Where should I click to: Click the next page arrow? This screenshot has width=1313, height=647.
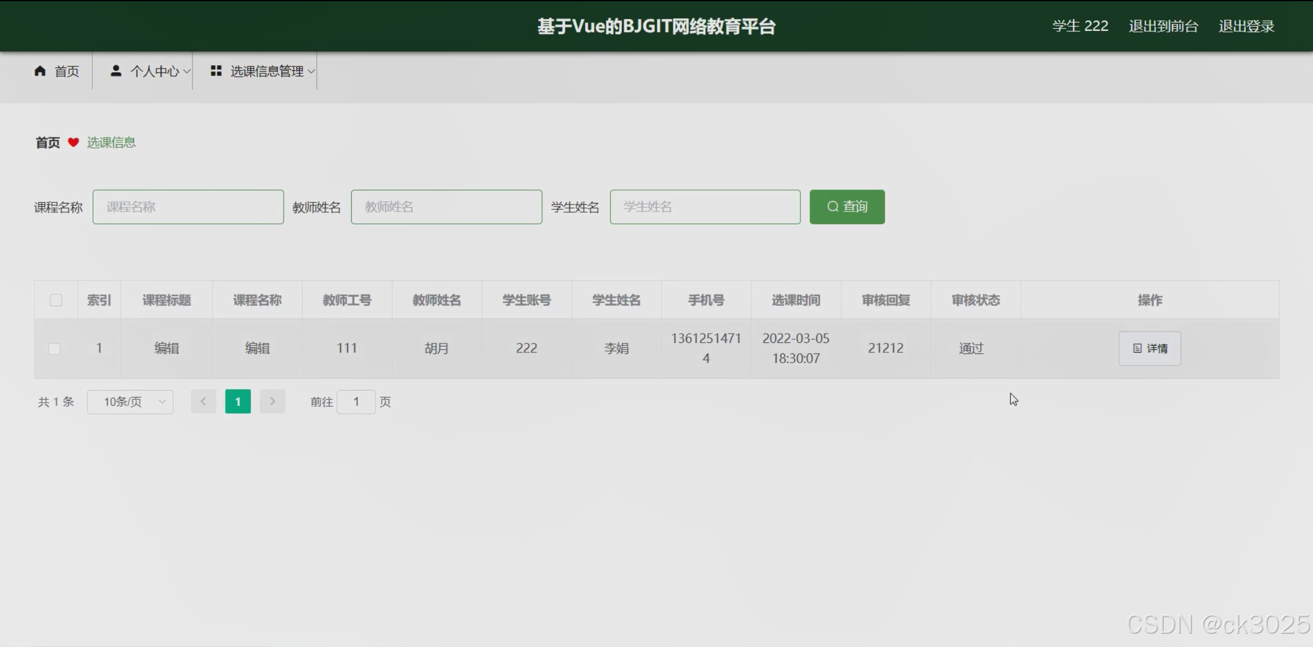[x=273, y=402]
